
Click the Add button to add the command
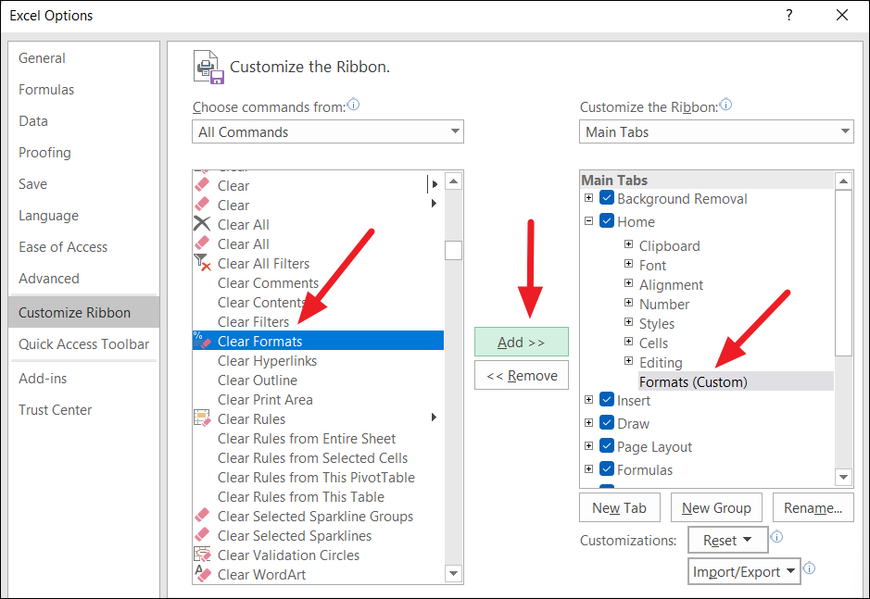(x=521, y=342)
